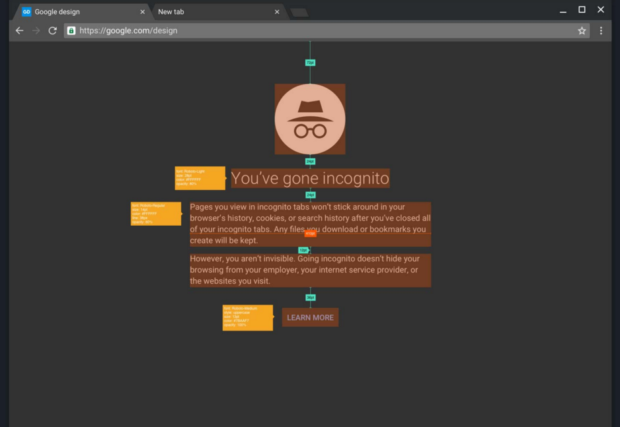Close the New tab tab
Image resolution: width=620 pixels, height=427 pixels.
277,12
